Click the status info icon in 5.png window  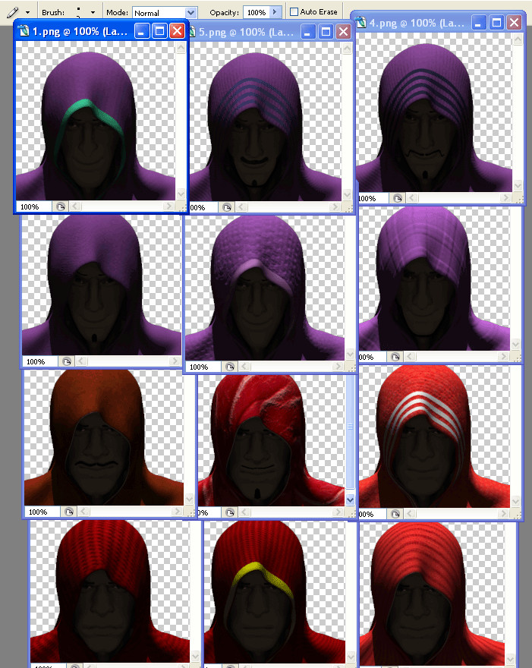[227, 207]
